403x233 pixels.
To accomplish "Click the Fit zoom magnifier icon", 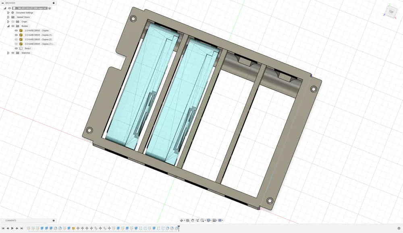I will click(202, 220).
